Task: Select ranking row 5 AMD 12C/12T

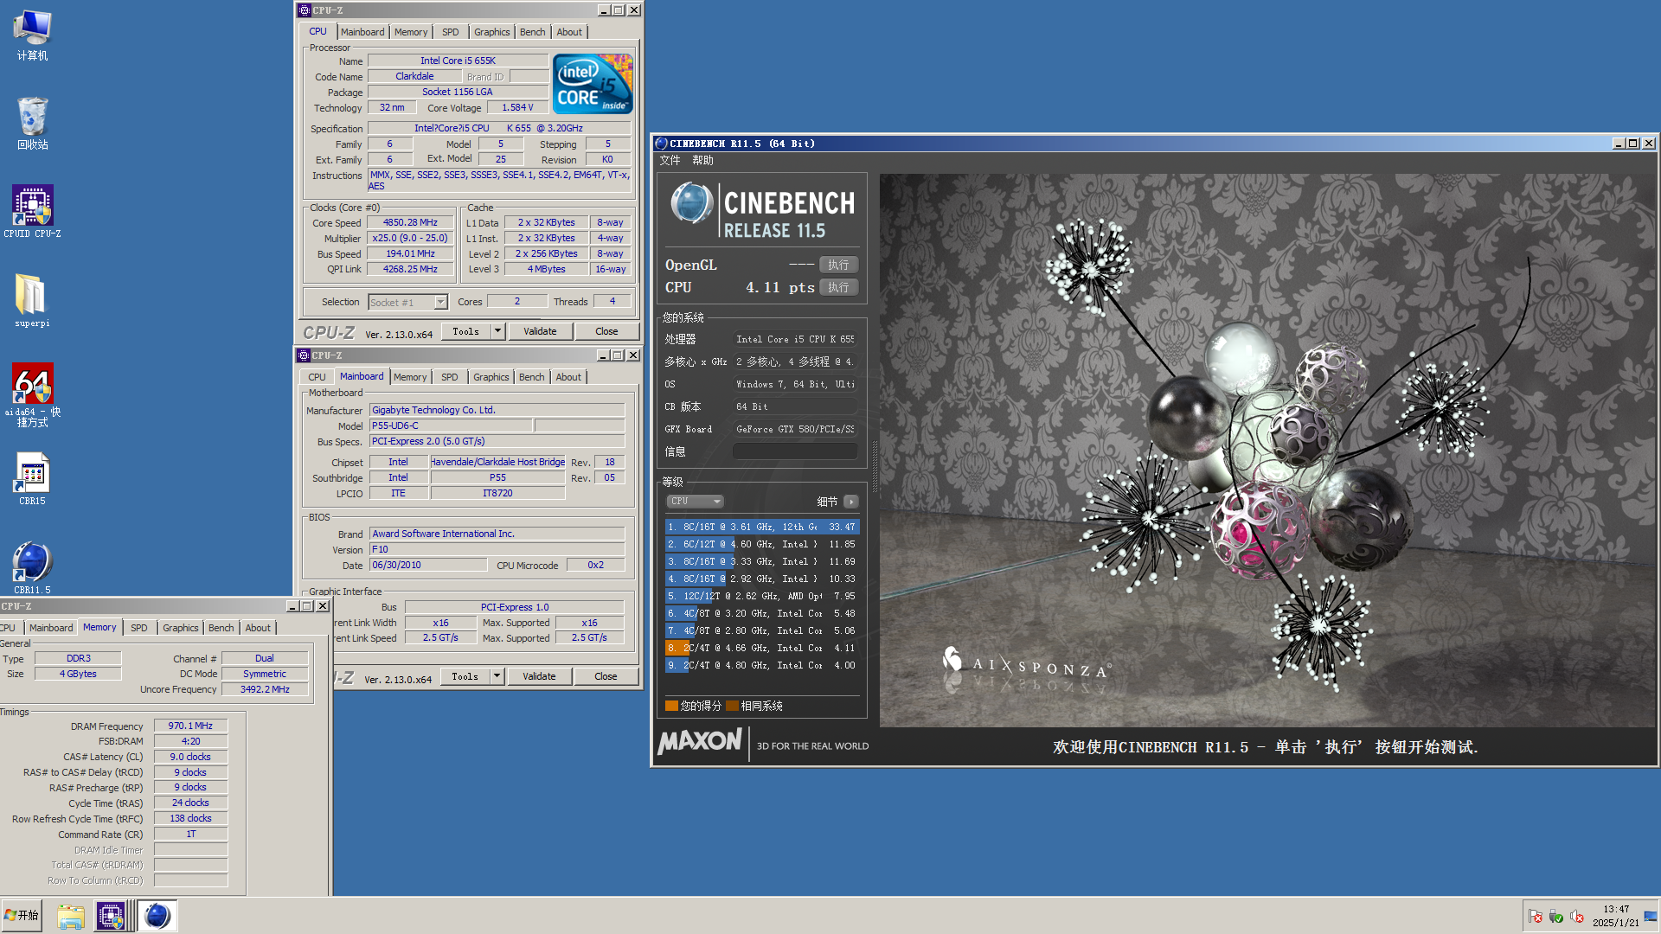Action: 762,596
